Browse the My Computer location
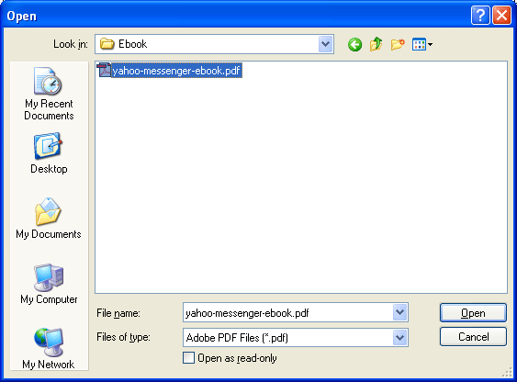Viewport: 517px width, 382px height. click(49, 284)
